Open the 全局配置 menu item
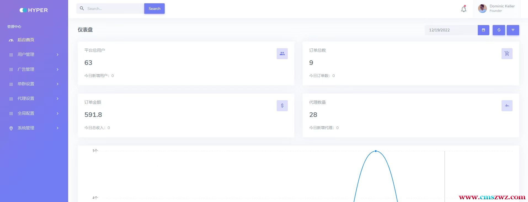The width and height of the screenshot is (528, 202). (x=34, y=113)
